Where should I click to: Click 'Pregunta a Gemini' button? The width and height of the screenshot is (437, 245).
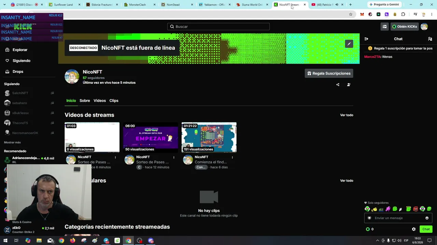[x=384, y=5]
